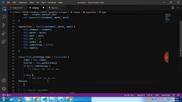The image size is (182, 102).
Task: Click VEENA in the breadcrumb path
Action: tap(25, 12)
